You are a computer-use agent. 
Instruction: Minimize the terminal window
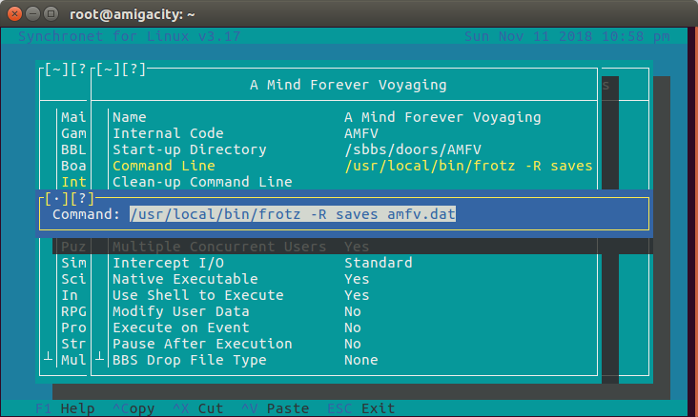click(x=33, y=14)
